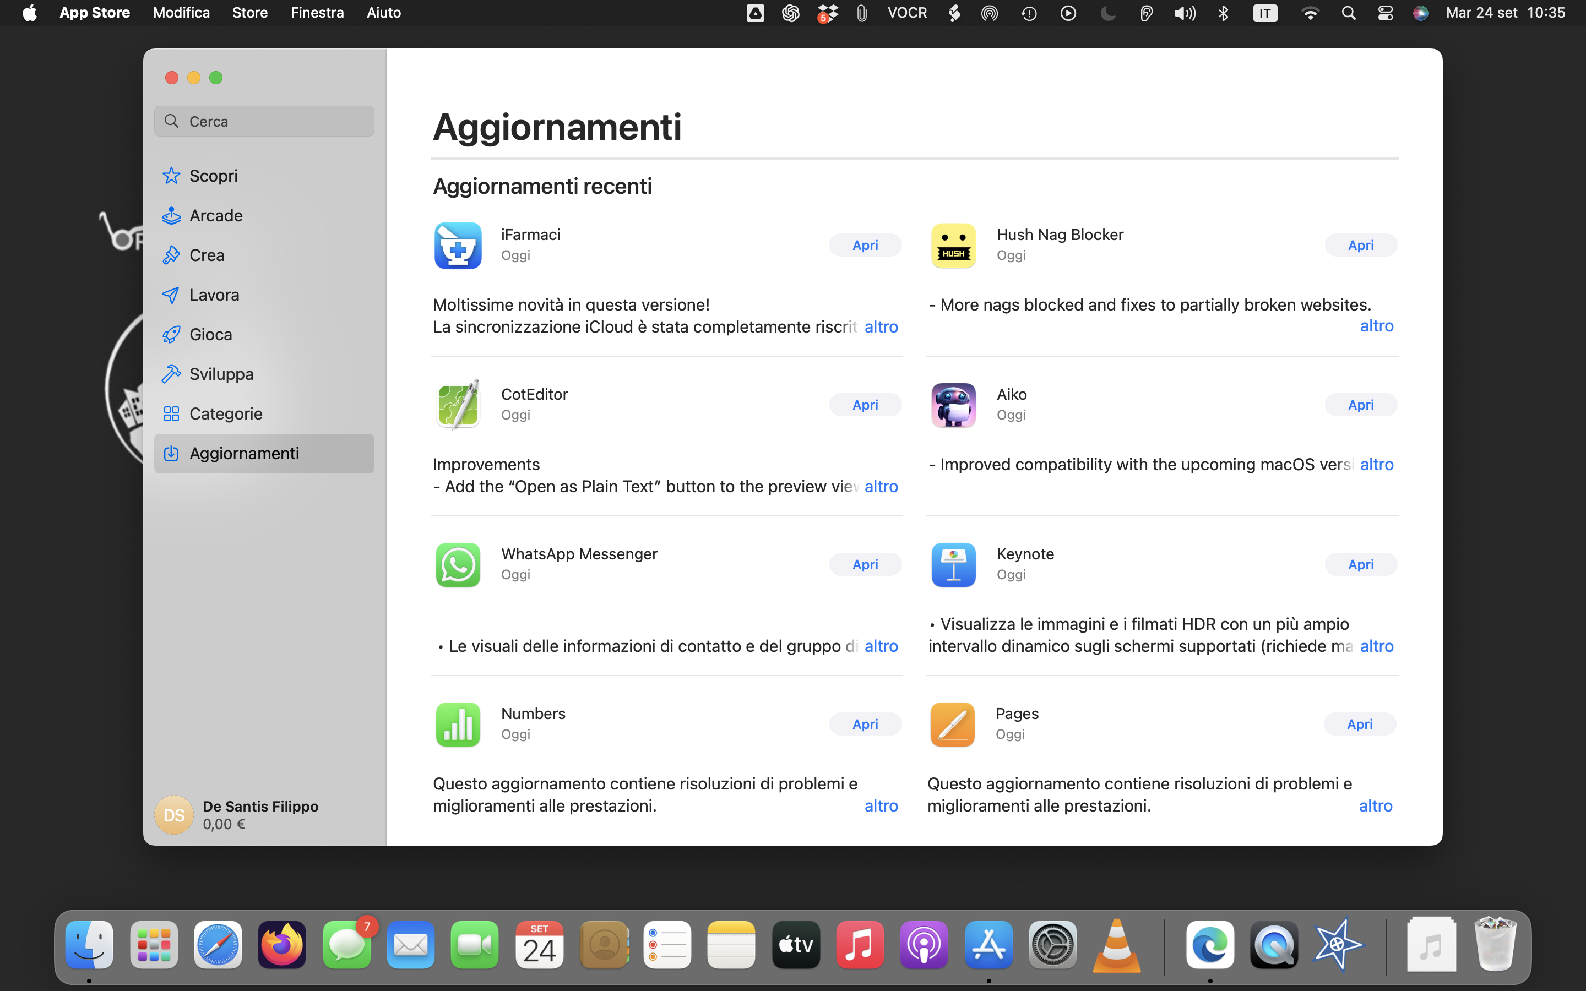
Task: Toggle Focus moon icon in menu bar
Action: tap(1107, 13)
